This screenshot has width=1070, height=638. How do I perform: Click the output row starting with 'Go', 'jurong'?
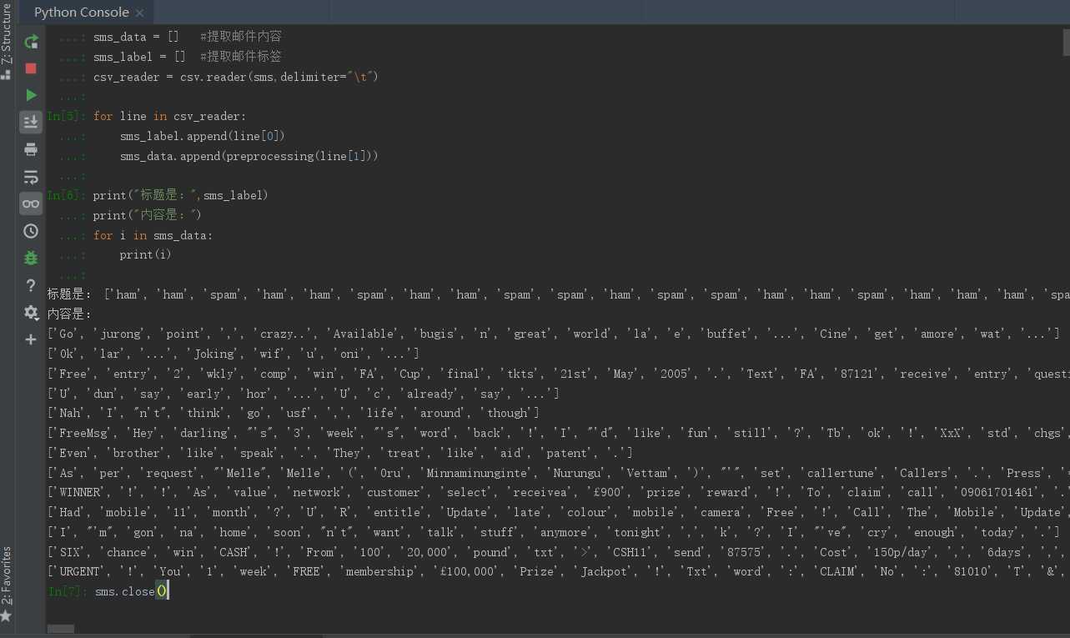pos(554,334)
